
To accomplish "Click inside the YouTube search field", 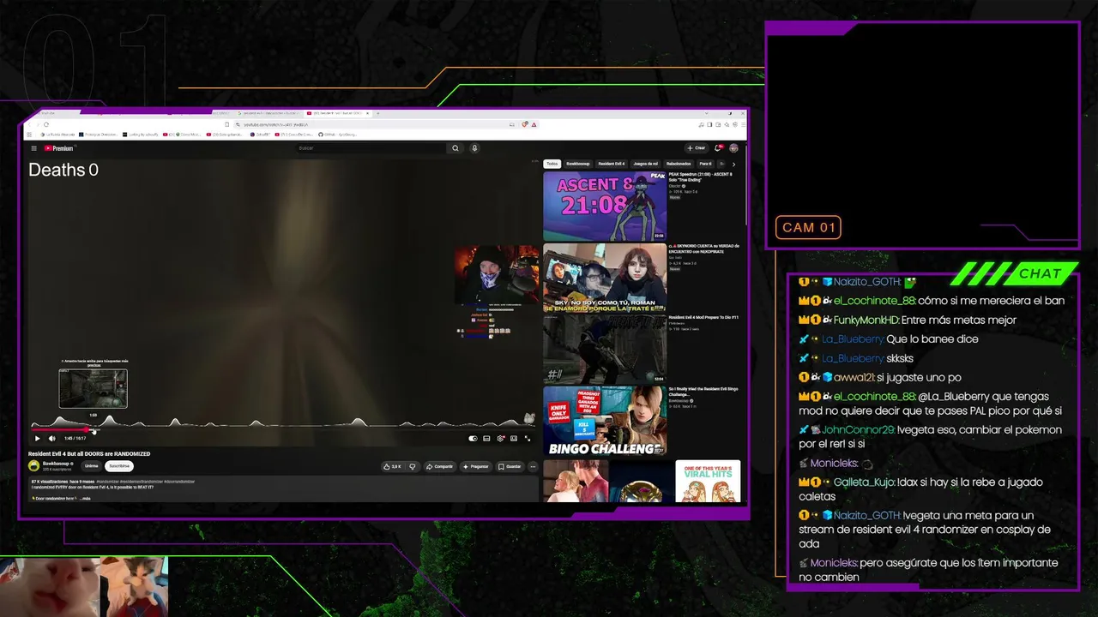I will pos(371,148).
